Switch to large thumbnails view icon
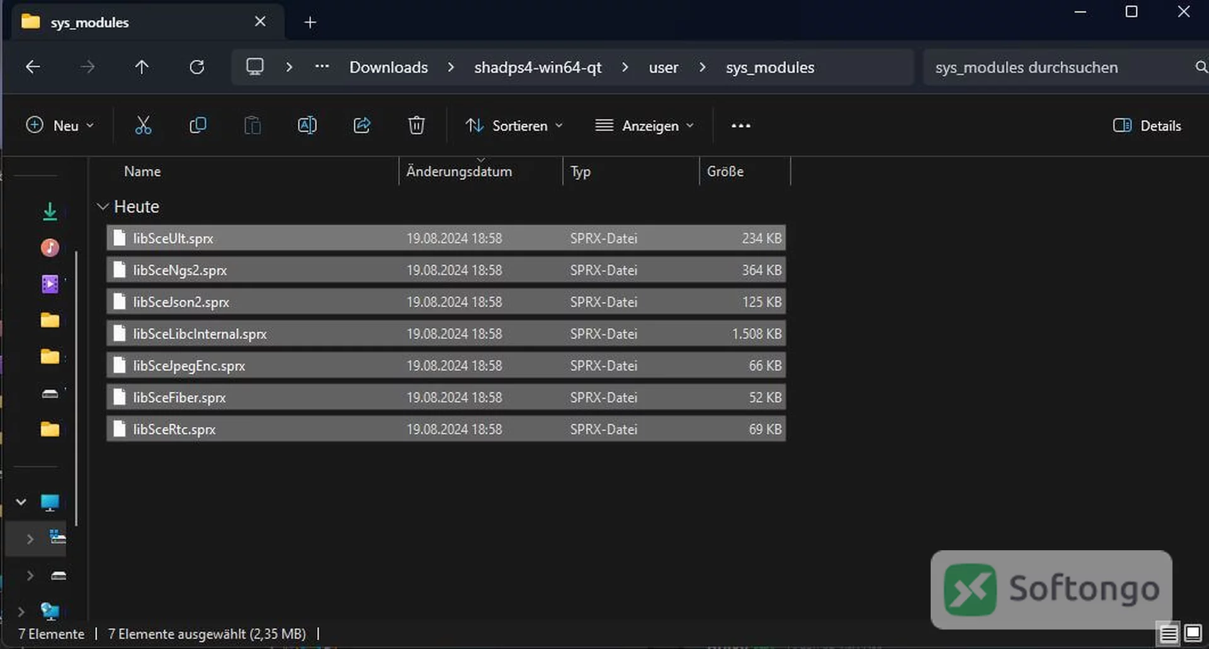This screenshot has width=1209, height=649. pos(1193,633)
